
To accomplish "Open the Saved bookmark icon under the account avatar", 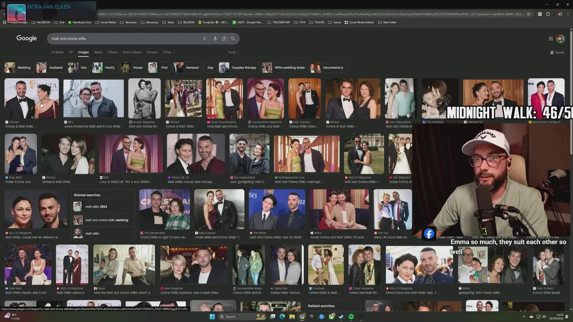I will (x=557, y=52).
